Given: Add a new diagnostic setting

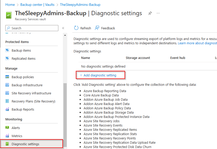Looking at the screenshot, I should point(101,75).
